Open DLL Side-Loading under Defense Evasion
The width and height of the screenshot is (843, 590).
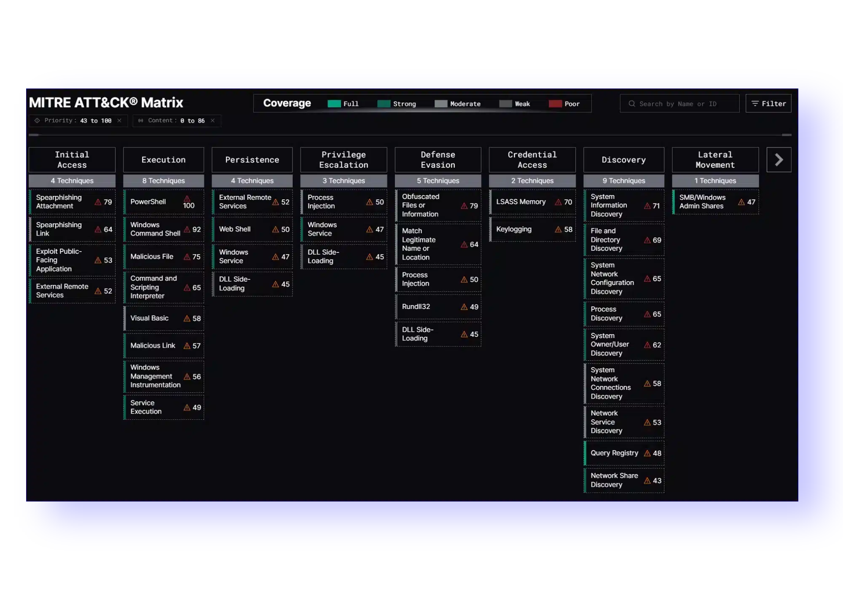438,334
